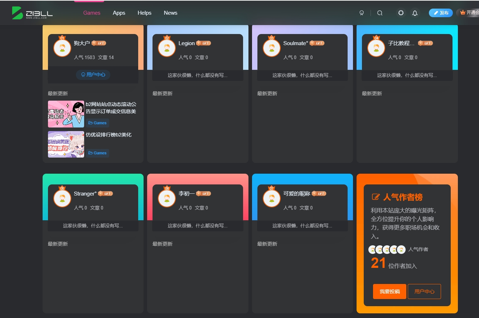Switch to the News tab

(170, 13)
